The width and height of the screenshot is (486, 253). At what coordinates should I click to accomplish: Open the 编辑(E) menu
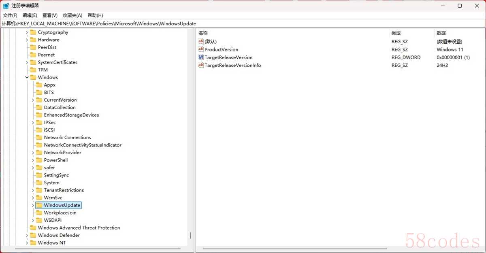[30, 15]
